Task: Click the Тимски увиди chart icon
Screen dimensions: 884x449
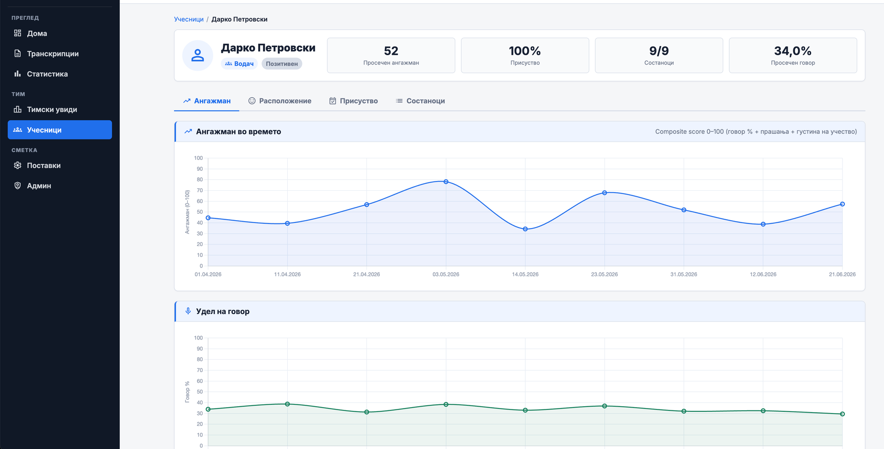Action: (17, 110)
